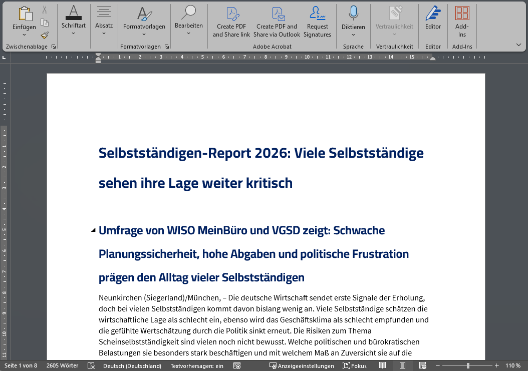This screenshot has height=371, width=528.
Task: Switch to the Weblayout view in status bar
Action: click(x=422, y=366)
